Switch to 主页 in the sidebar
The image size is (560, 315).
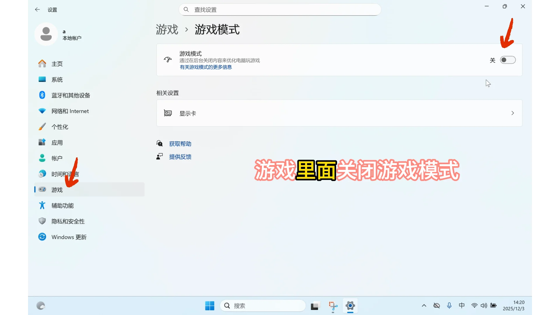(x=57, y=64)
